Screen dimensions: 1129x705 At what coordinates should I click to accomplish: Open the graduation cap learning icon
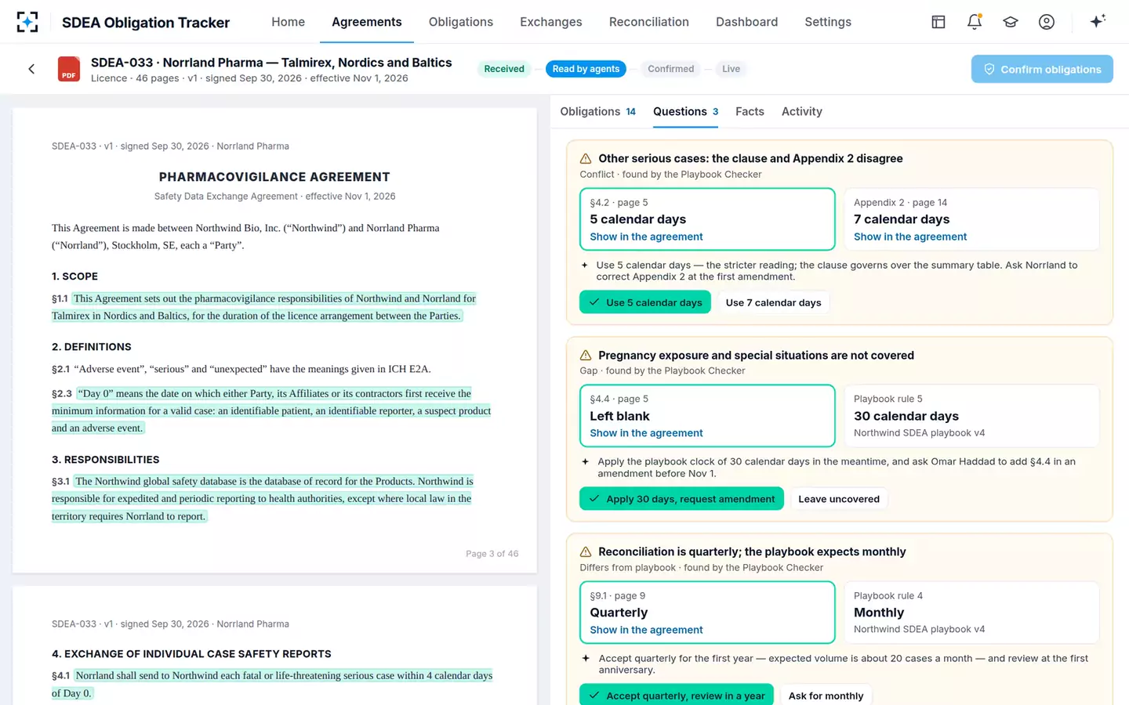[x=1011, y=22]
